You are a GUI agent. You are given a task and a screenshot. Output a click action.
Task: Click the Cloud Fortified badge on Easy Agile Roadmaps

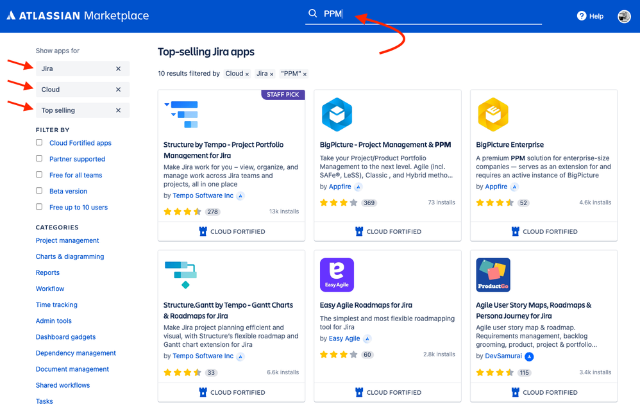coord(388,392)
